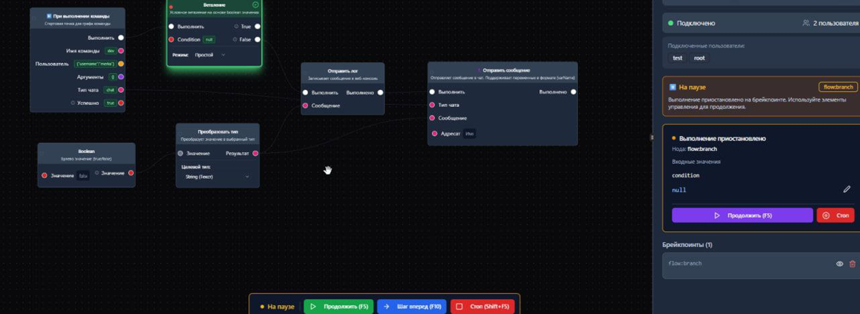Toggle flow:branch breakpoint visibility eye icon
Viewport: 860px width, 314px height.
coord(839,264)
